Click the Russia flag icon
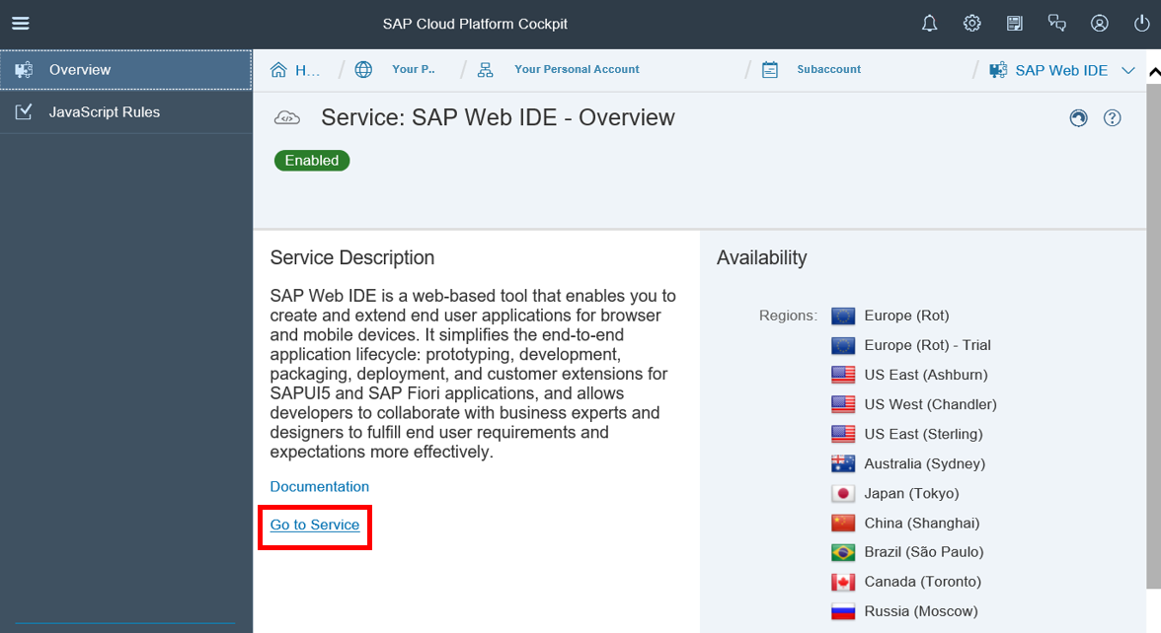This screenshot has width=1161, height=633. click(x=843, y=611)
